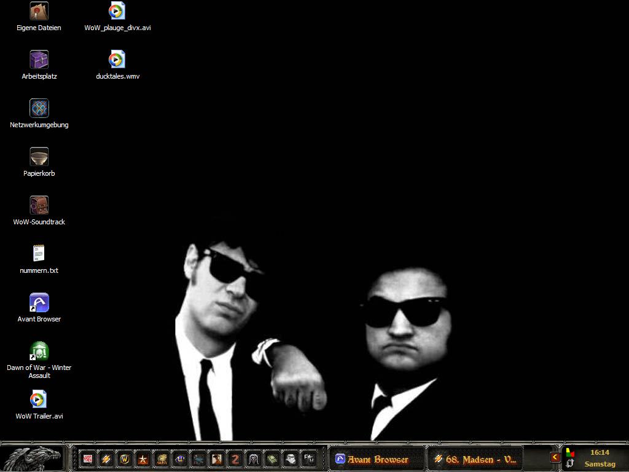
Task: Launch World of Warcraft from quick launch
Action: pos(125,458)
